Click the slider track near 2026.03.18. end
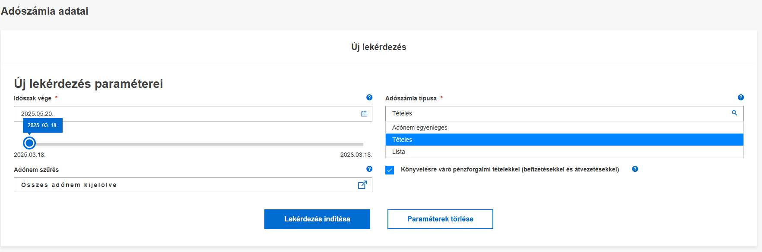The height and width of the screenshot is (252, 762). click(359, 144)
